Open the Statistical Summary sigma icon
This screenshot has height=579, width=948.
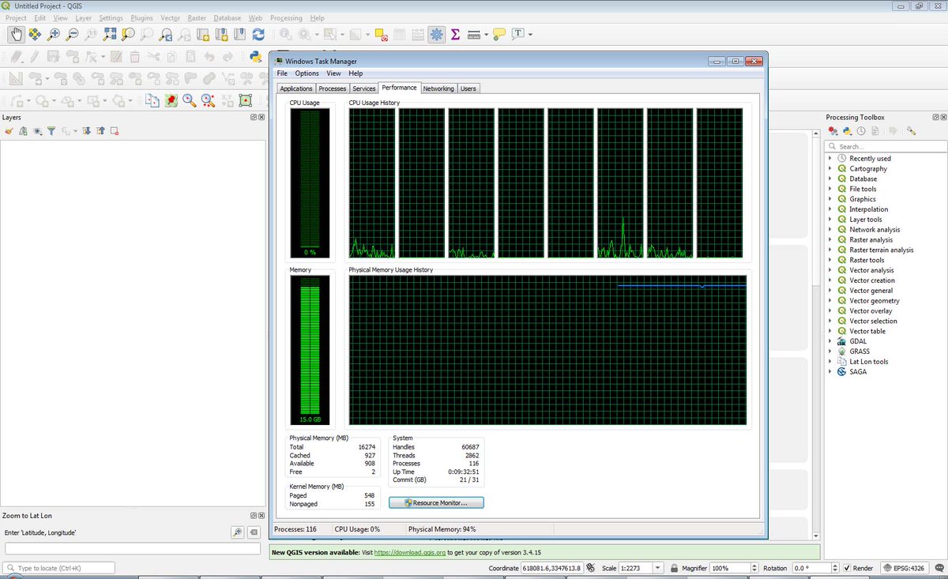[x=456, y=34]
